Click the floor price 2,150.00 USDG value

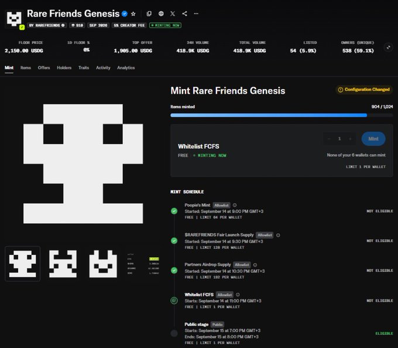24,51
